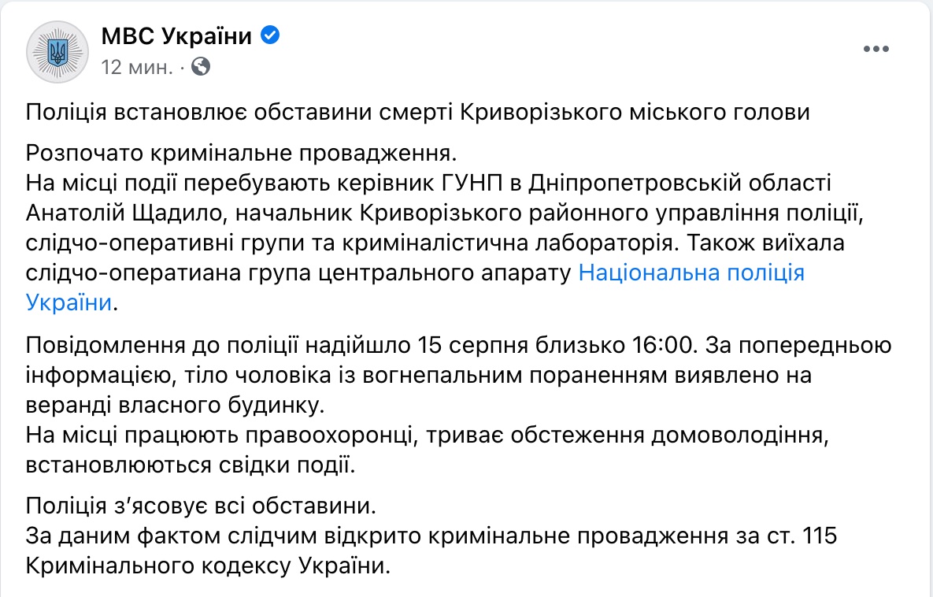
Task: Click the blue "України" link continuation
Action: (69, 302)
